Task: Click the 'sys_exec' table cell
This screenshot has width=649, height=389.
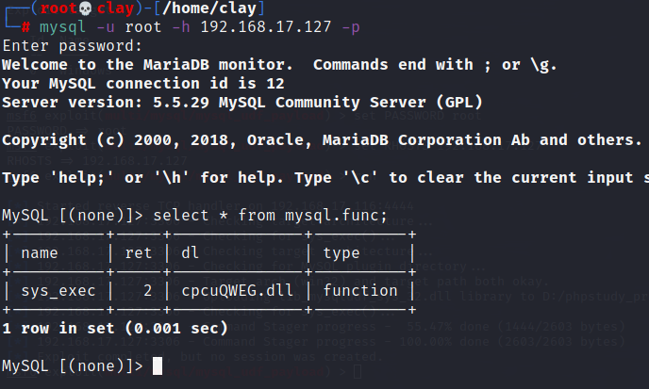Action: coord(58,291)
